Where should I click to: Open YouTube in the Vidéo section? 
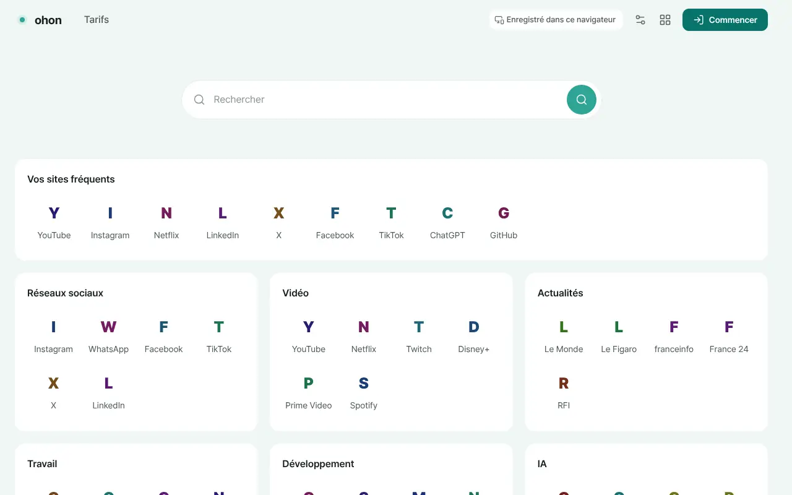coord(309,337)
